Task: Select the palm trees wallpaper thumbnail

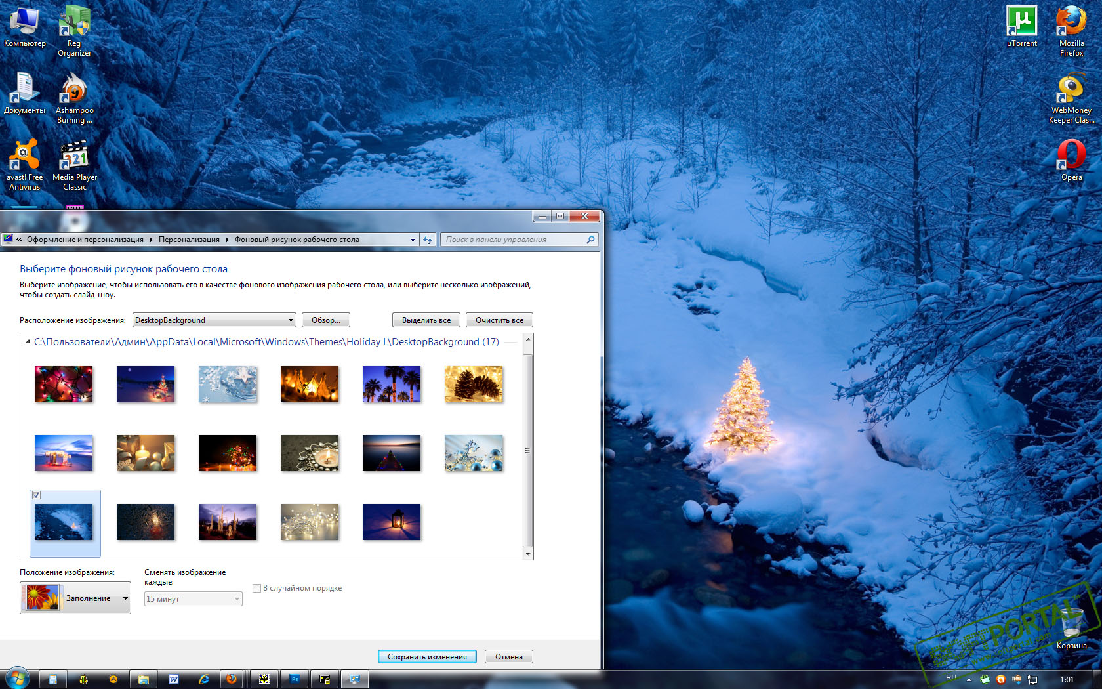Action: click(392, 384)
